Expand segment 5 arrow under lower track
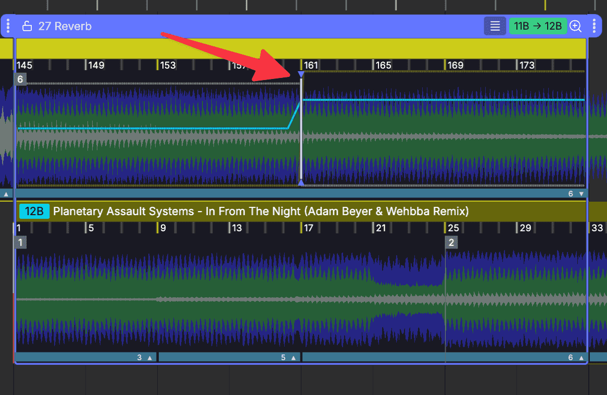The image size is (607, 395). coord(294,358)
